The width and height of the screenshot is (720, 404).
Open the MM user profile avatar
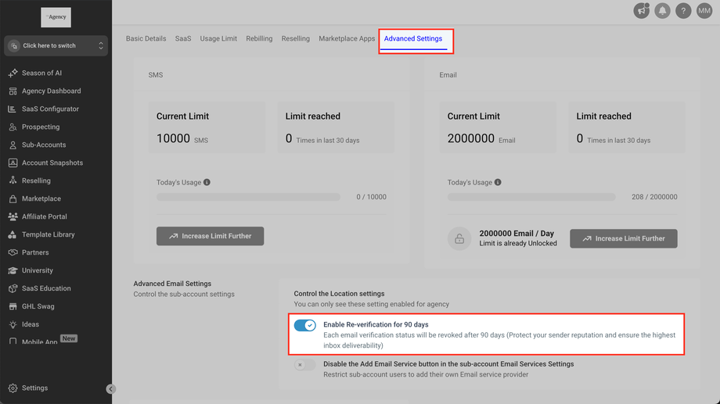tap(704, 10)
